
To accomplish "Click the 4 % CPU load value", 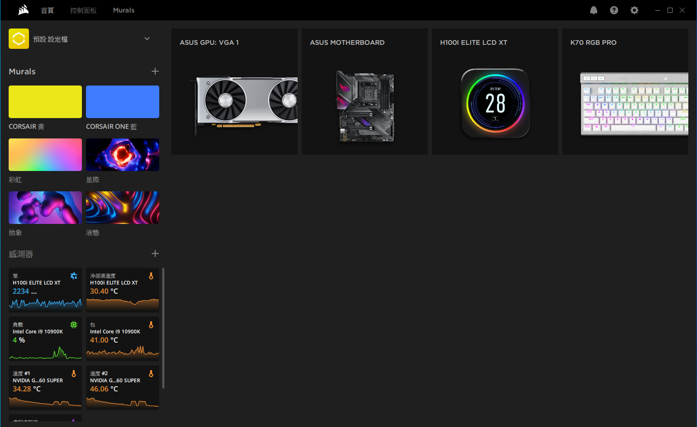I will (19, 340).
